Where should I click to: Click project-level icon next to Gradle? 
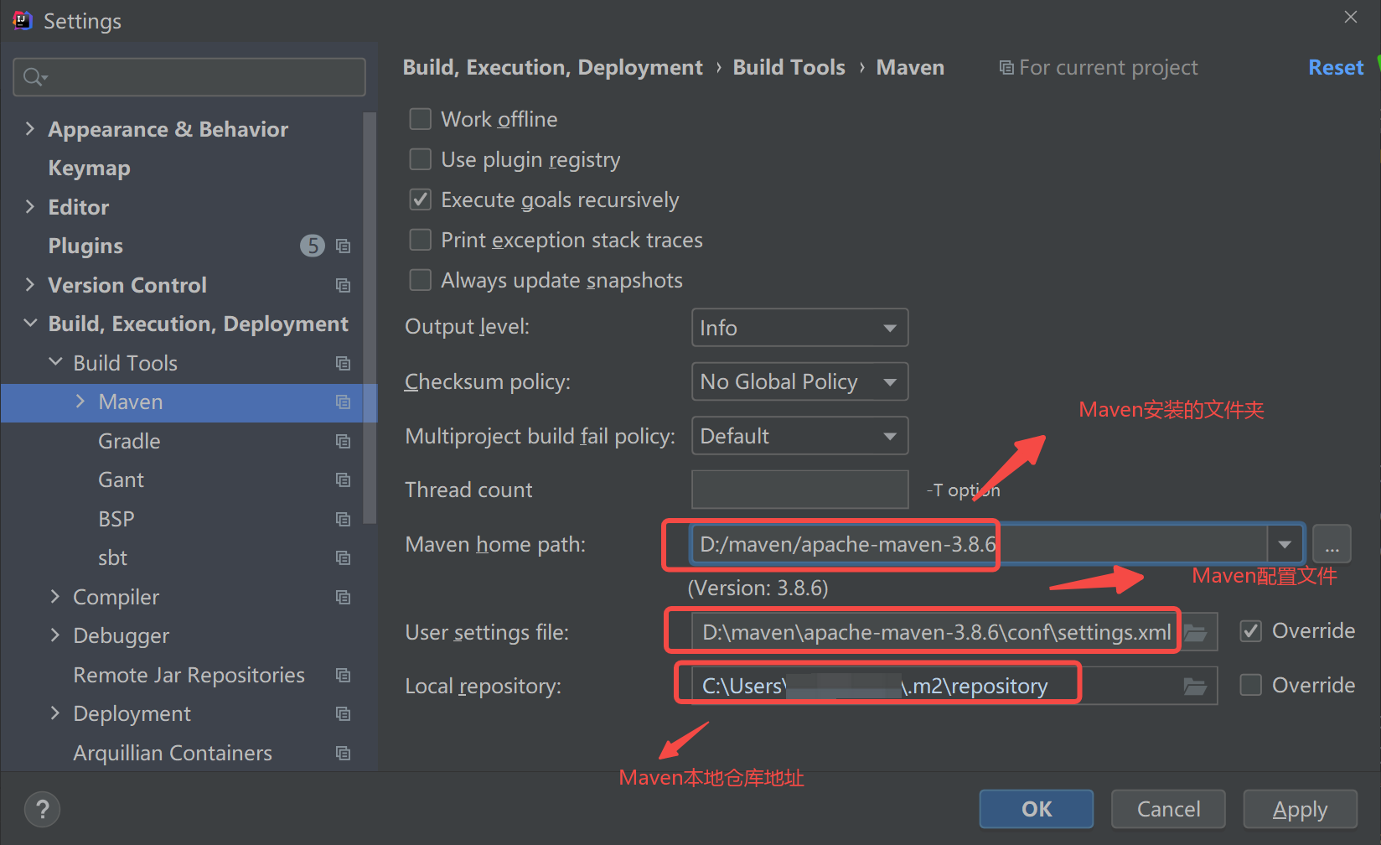point(343,441)
